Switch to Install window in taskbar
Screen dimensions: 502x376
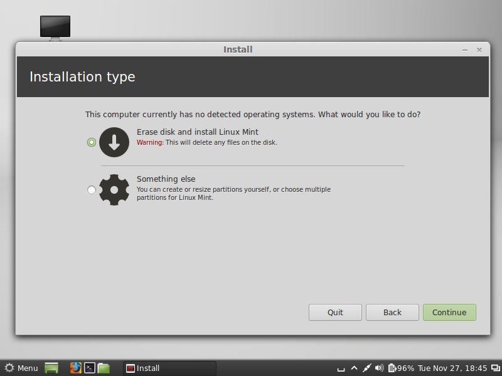point(169,368)
